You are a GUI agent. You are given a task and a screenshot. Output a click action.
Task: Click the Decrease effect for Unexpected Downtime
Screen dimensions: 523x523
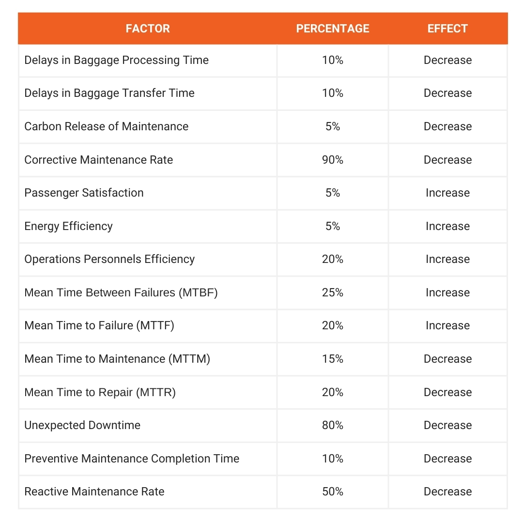[x=447, y=425]
